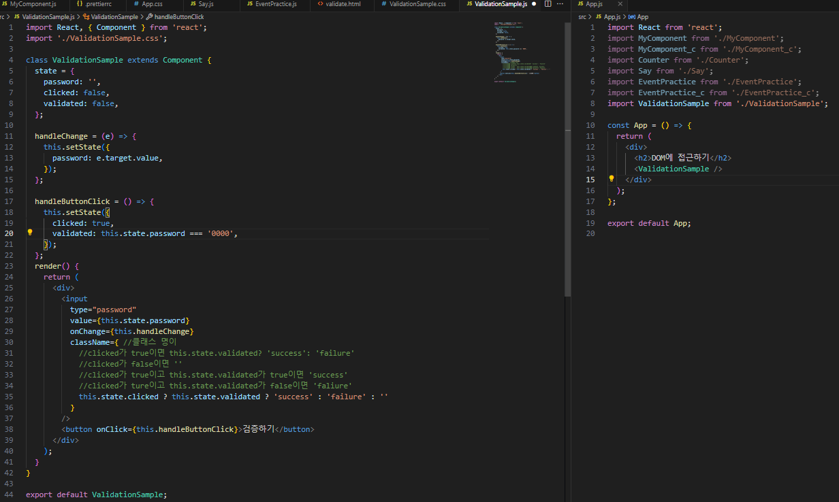Image resolution: width=839 pixels, height=502 pixels.
Task: Click the left editor vertical scrollbar
Action: (x=567, y=156)
